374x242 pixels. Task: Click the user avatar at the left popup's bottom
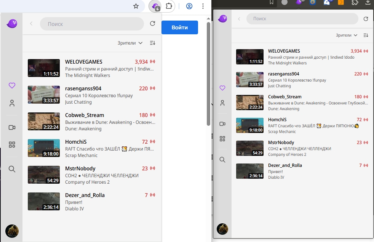[12, 231]
